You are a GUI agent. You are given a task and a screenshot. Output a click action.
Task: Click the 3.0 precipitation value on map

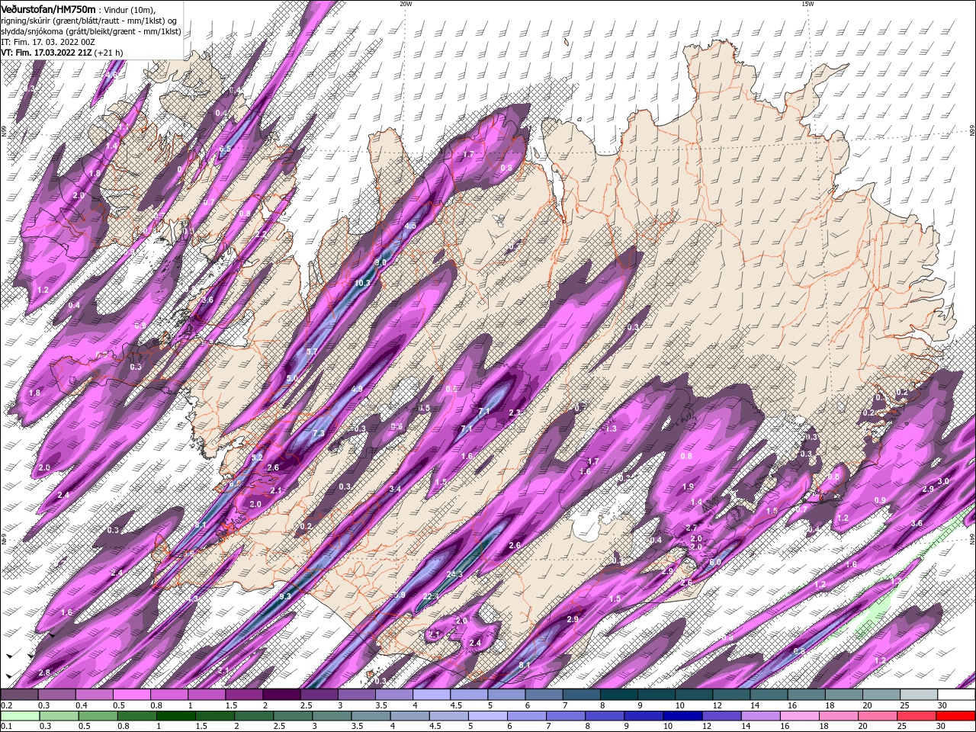[x=943, y=481]
